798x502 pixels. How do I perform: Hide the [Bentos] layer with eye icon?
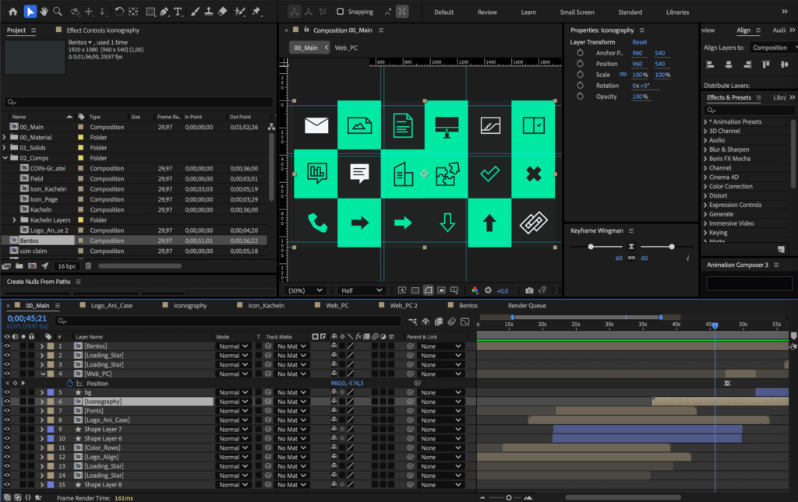[6, 346]
